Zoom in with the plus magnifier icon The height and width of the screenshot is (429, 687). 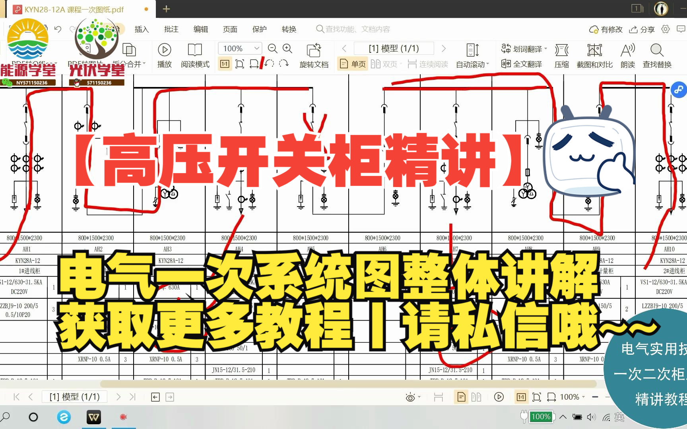287,48
